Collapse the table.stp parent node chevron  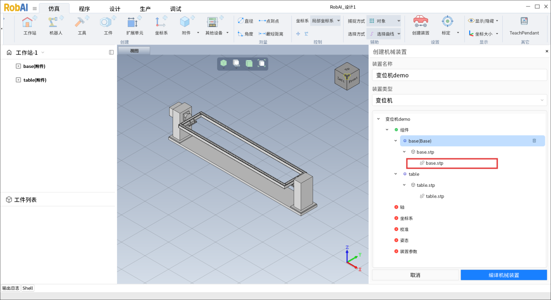coord(404,185)
